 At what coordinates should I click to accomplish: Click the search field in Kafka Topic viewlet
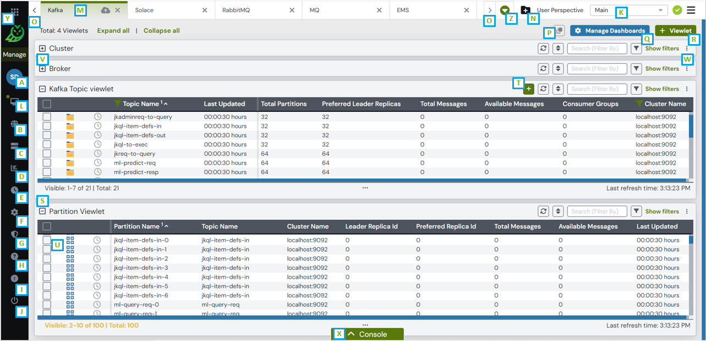coord(597,89)
